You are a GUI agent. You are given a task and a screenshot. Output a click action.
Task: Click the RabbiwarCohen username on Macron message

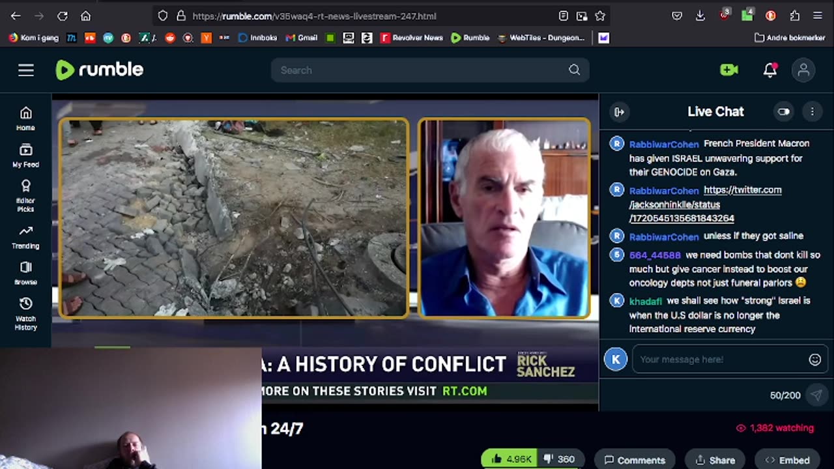pos(664,144)
